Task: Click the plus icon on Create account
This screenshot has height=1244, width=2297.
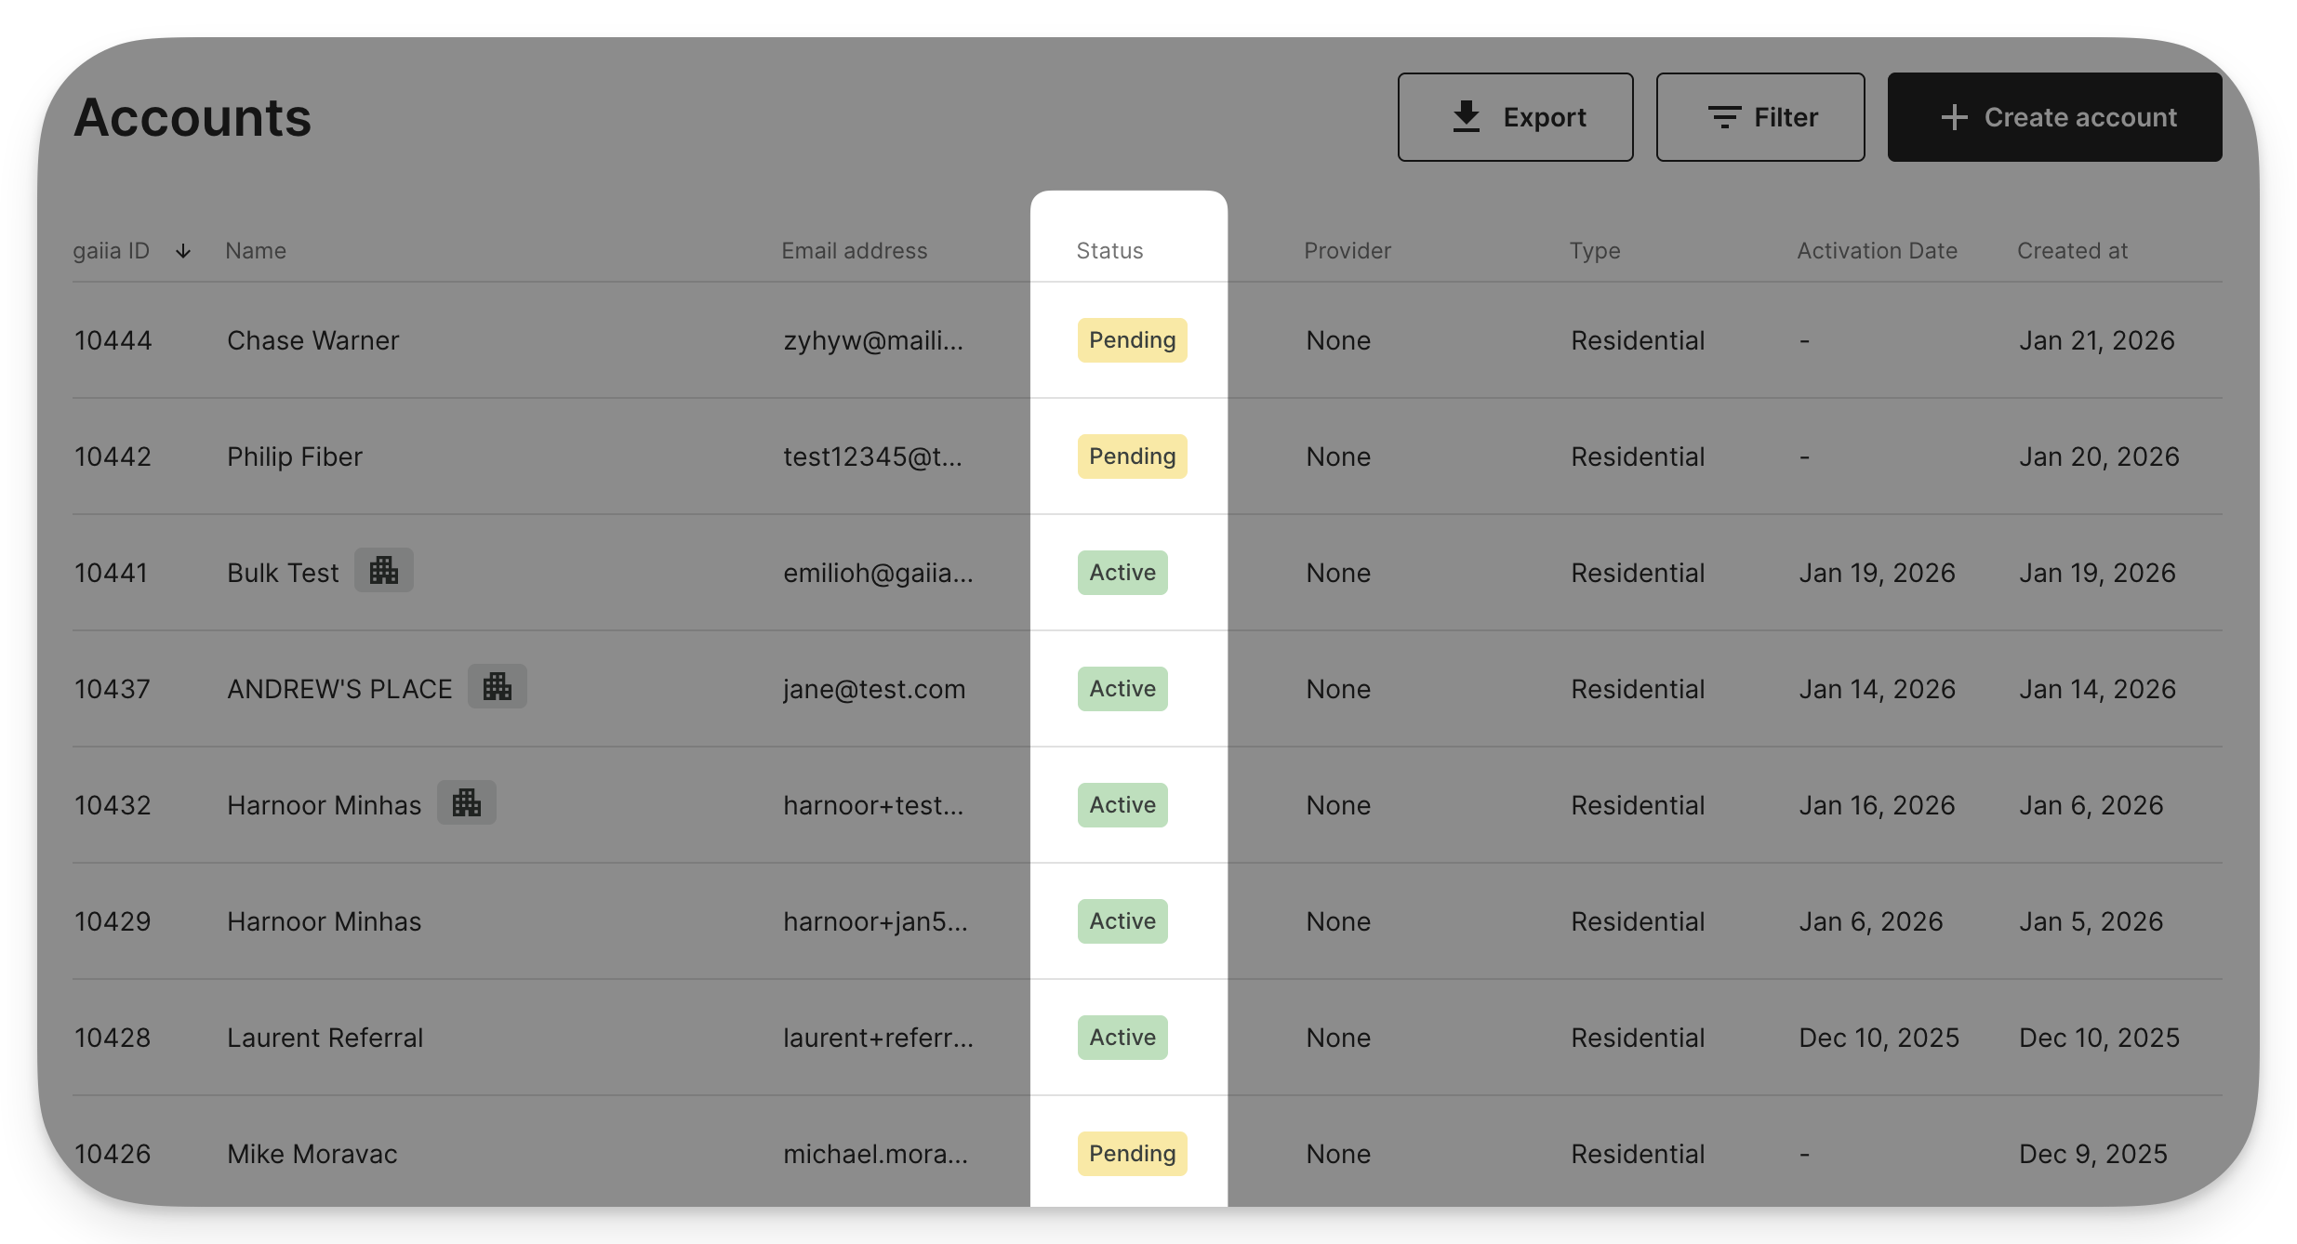Action: (1954, 117)
